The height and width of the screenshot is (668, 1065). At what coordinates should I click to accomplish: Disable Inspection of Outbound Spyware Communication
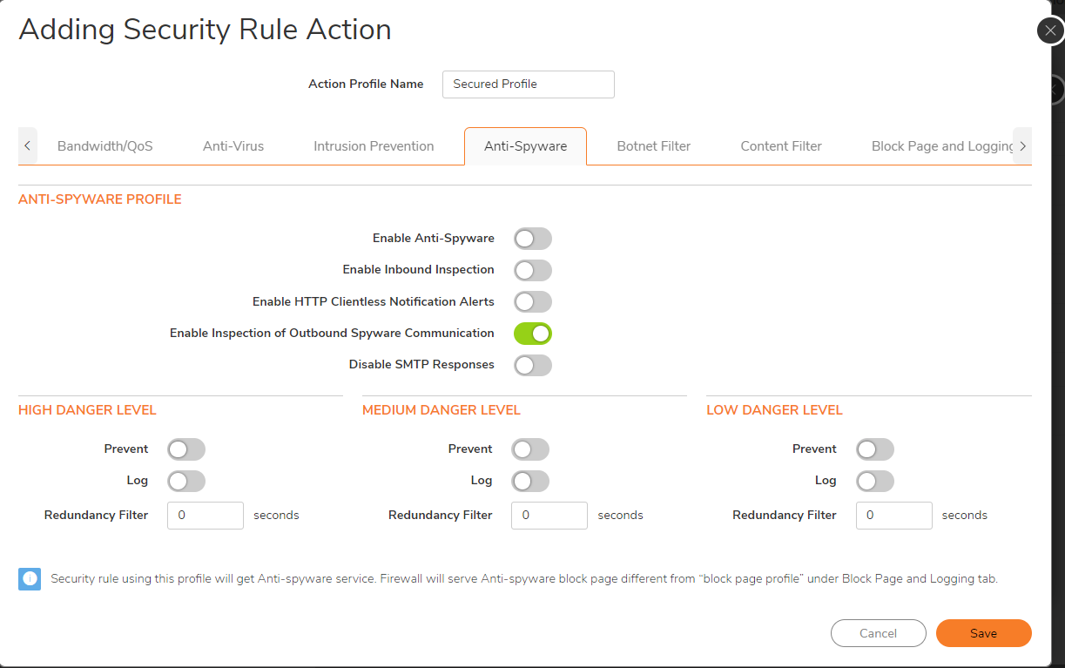[x=532, y=333]
